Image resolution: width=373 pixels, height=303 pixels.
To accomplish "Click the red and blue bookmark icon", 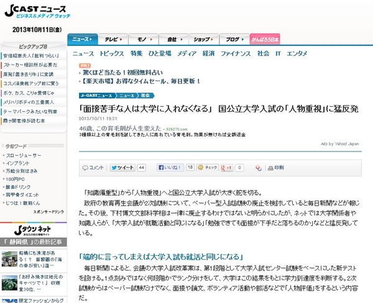I will [259, 168].
